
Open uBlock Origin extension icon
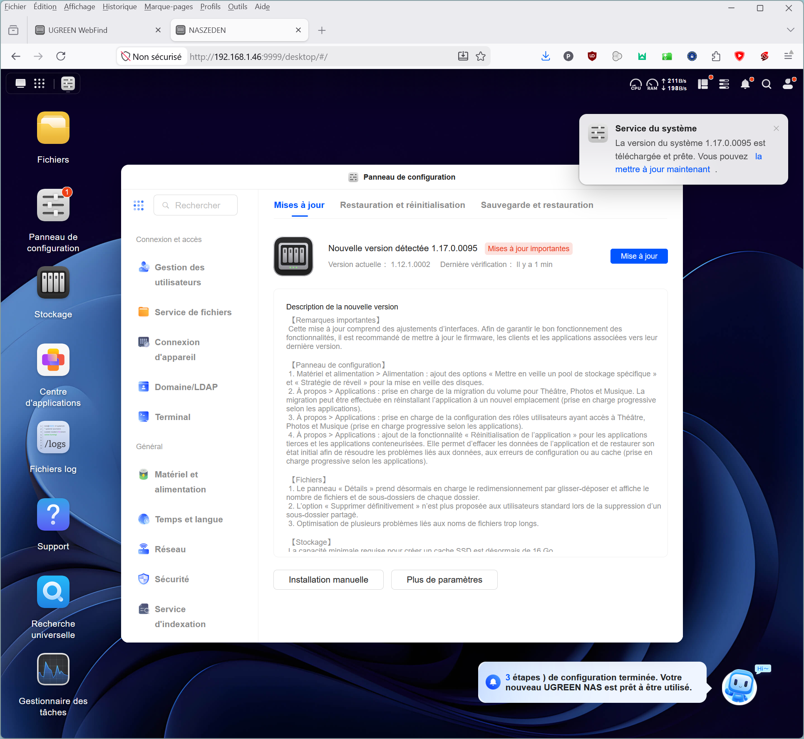(x=592, y=56)
